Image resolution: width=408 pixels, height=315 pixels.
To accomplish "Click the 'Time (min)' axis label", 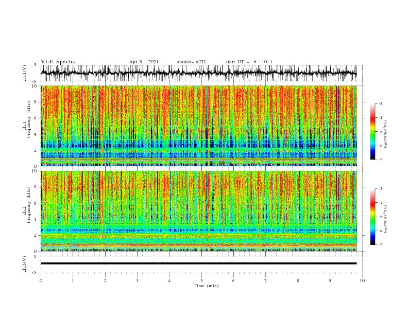I will [206, 286].
